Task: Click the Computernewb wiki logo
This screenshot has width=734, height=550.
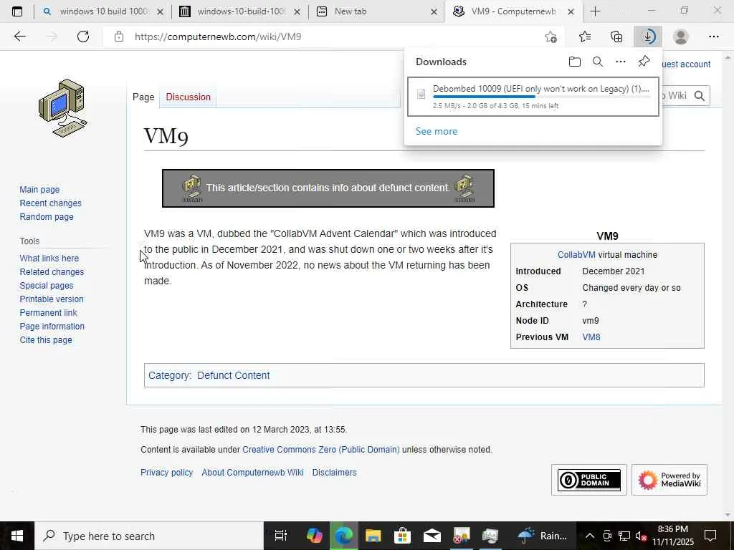Action: point(62,108)
